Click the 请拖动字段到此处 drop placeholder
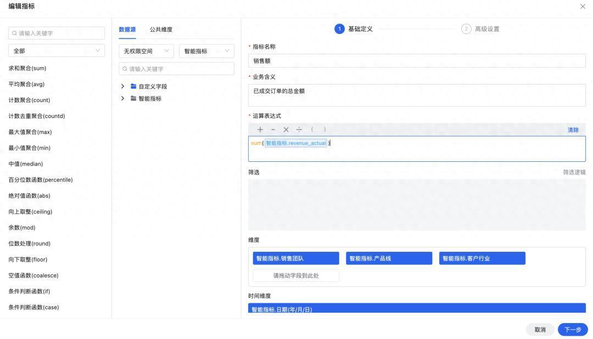The image size is (593, 339). pyautogui.click(x=296, y=276)
